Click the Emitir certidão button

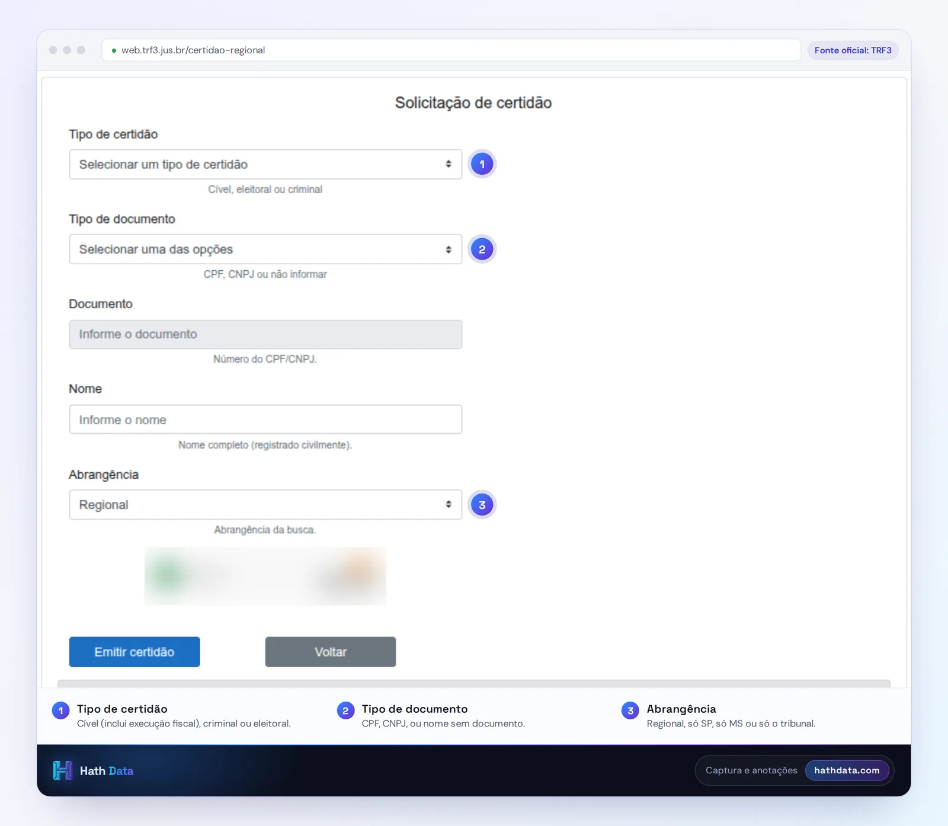(x=134, y=652)
